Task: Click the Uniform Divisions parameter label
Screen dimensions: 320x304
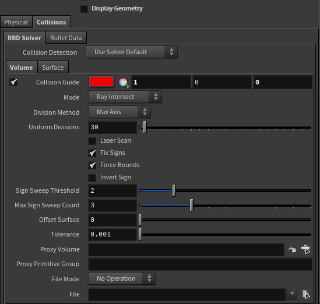Action: coord(54,127)
